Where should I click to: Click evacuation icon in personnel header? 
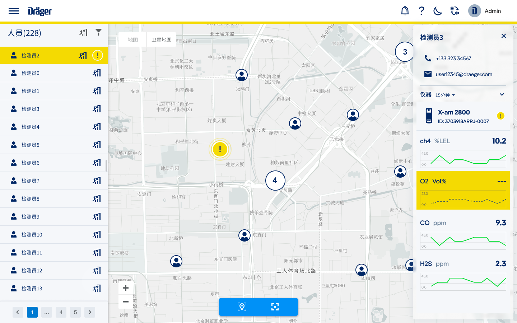coord(84,33)
